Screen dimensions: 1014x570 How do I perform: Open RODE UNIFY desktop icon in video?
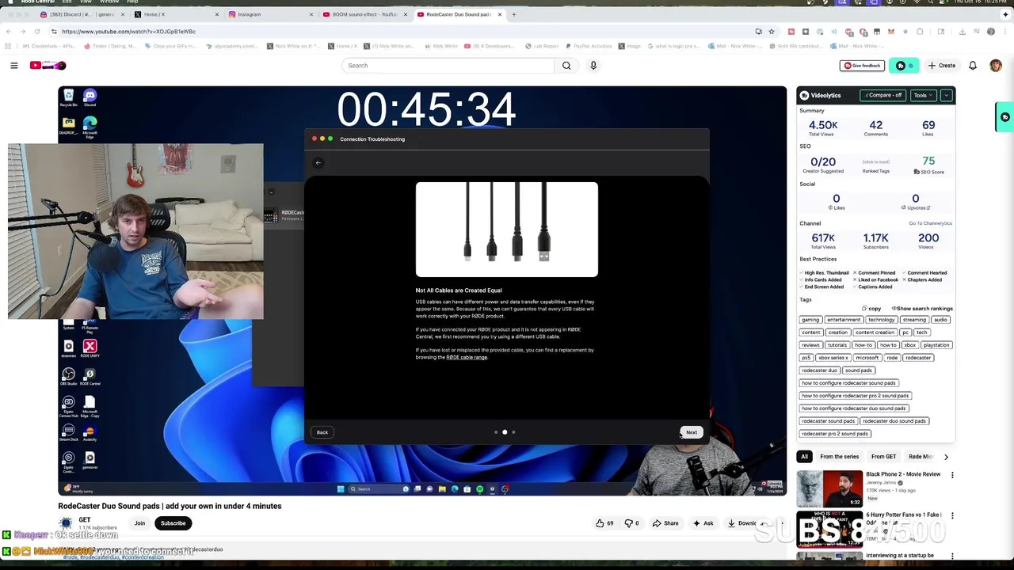click(x=90, y=348)
